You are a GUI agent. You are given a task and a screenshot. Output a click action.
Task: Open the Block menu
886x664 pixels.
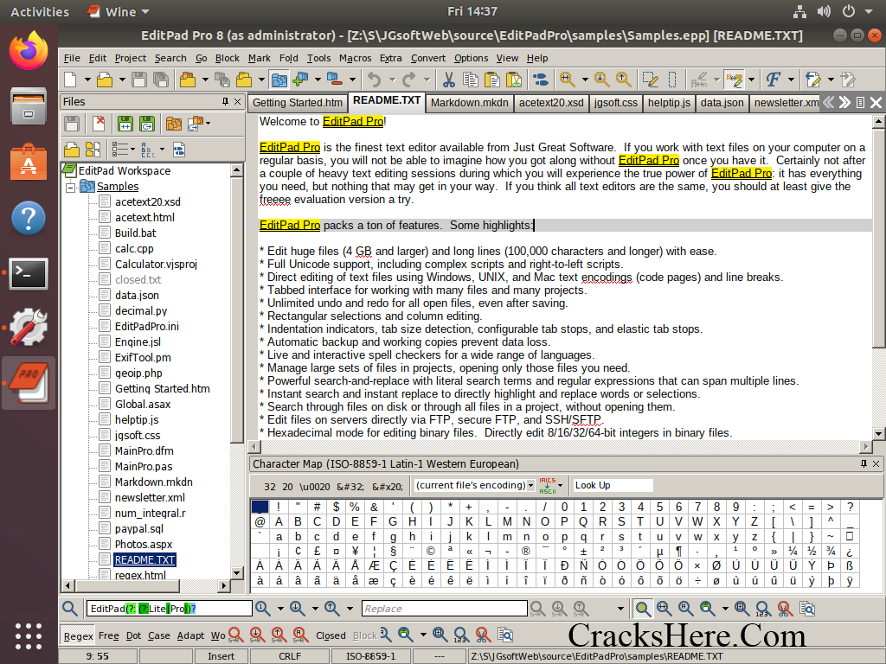228,58
